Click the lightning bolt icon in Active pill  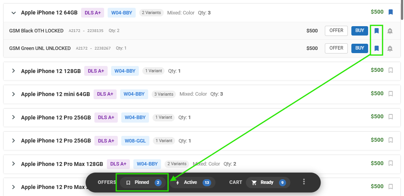[177, 183]
